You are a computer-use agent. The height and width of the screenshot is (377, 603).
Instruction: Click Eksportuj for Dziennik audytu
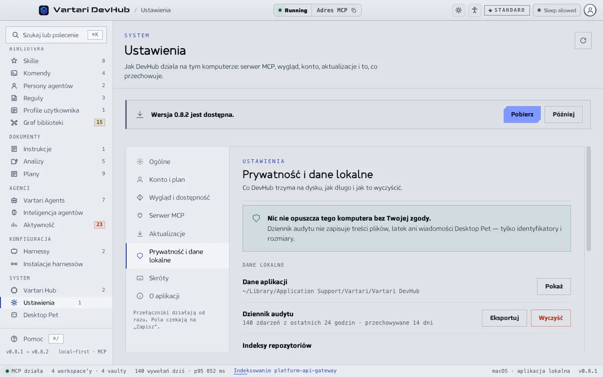tap(505, 318)
